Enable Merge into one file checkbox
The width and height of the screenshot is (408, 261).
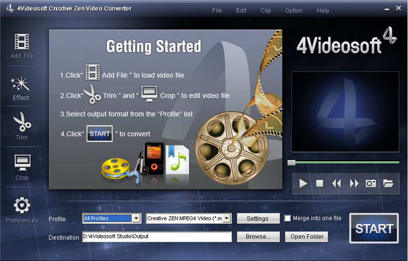[x=287, y=218]
